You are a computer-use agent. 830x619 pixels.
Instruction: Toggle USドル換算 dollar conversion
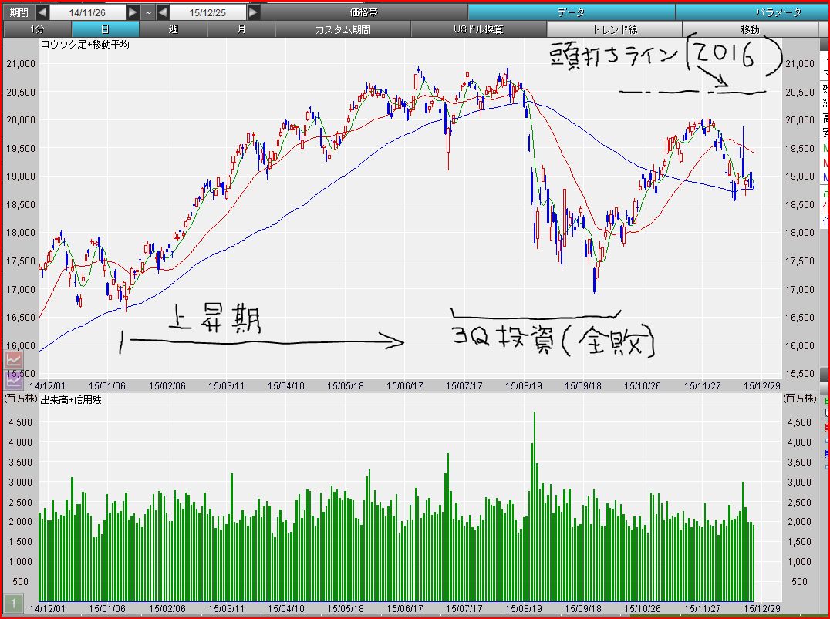point(478,29)
